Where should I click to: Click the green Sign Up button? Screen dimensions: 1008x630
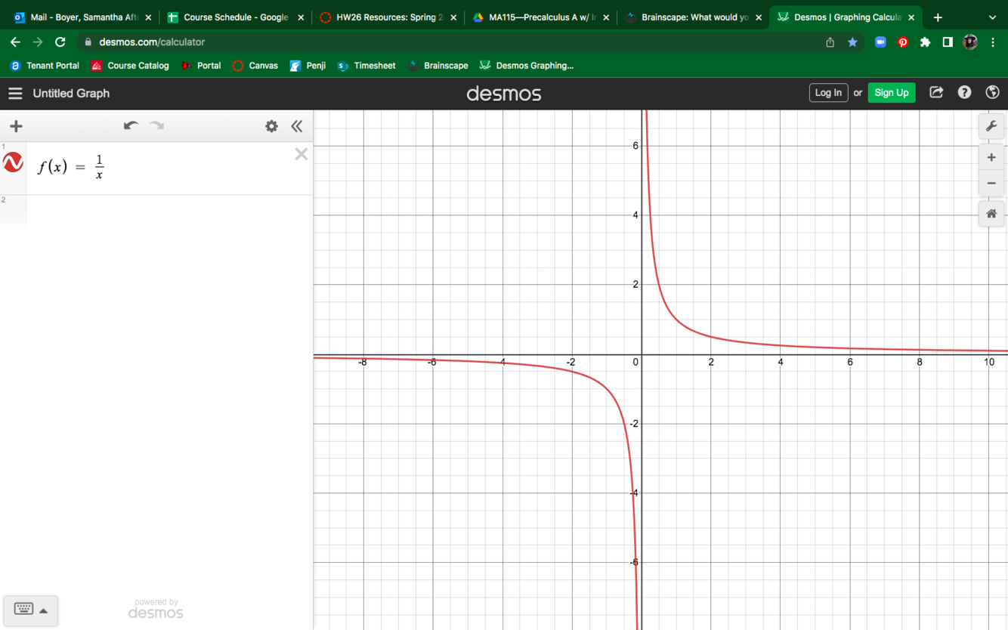892,93
